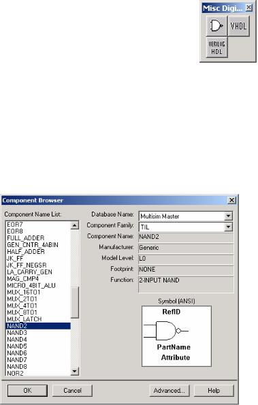Select MUX_LATCH in the component list
This screenshot has height=405, width=258.
(38, 319)
